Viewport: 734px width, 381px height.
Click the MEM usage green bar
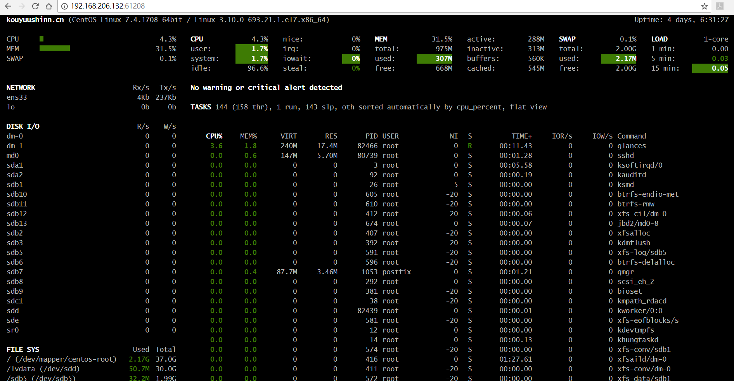55,48
